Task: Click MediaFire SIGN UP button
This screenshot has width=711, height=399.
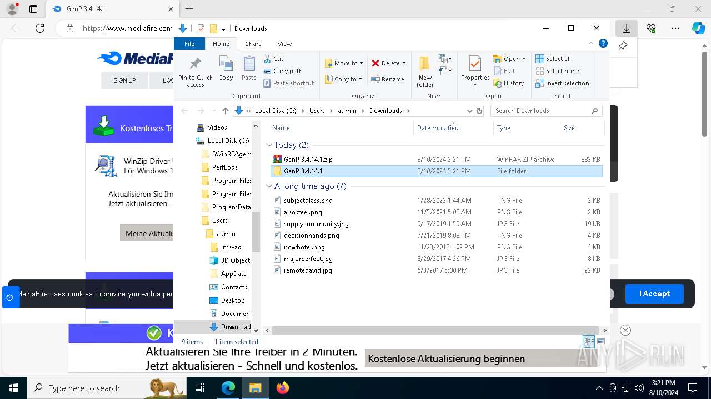Action: 124,80
